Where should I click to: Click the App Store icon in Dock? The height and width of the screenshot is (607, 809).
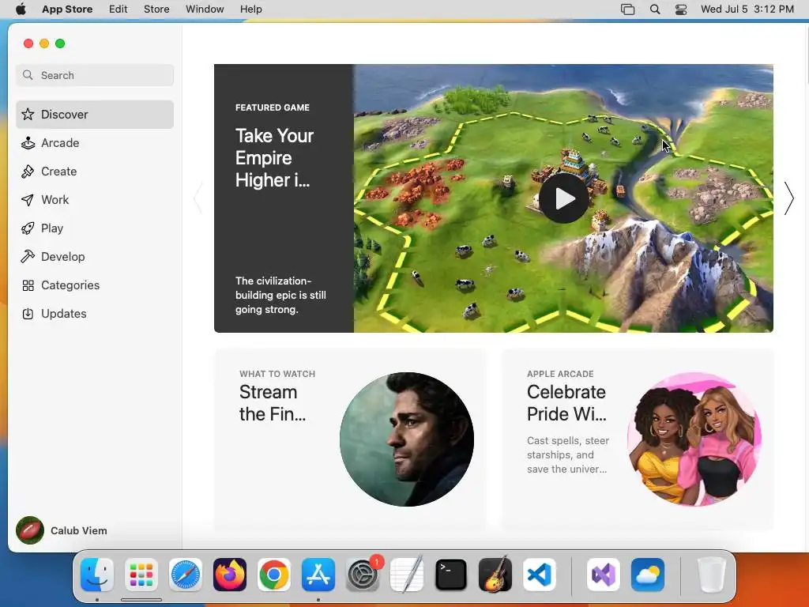tap(318, 575)
